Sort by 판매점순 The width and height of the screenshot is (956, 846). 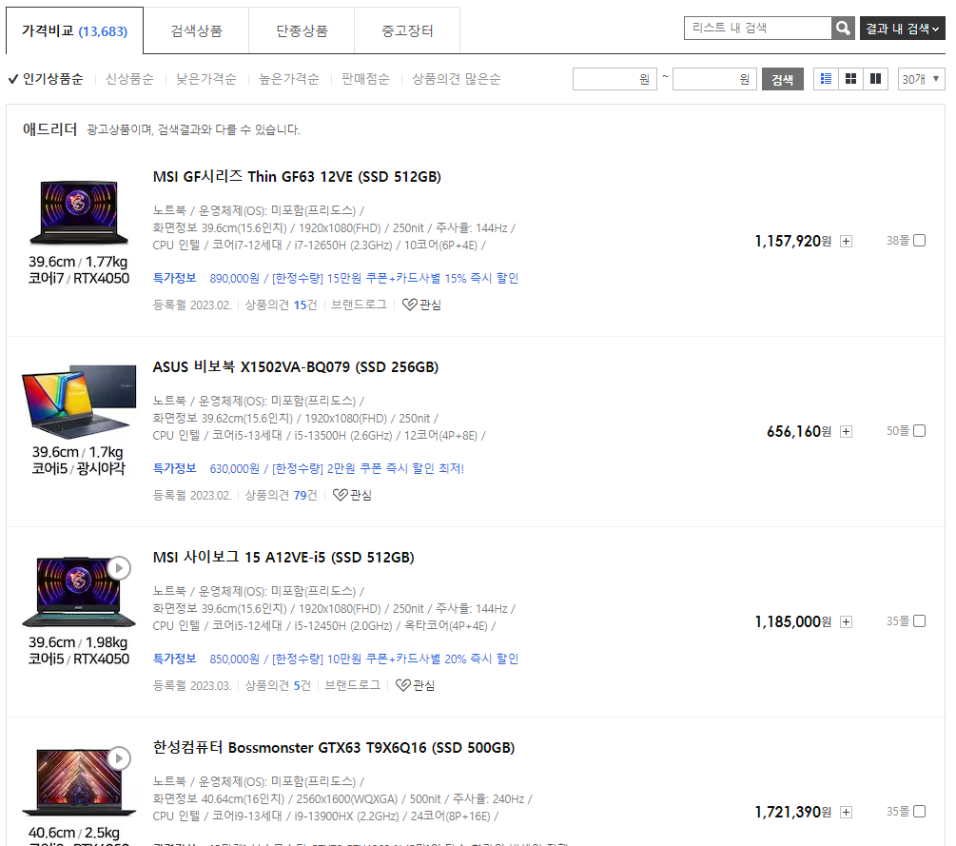[365, 79]
